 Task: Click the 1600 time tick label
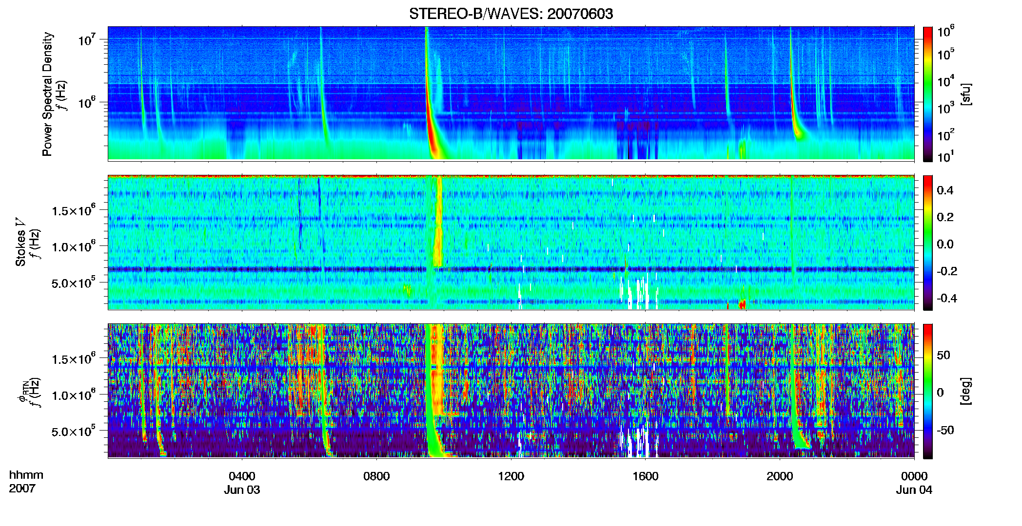tap(645, 476)
